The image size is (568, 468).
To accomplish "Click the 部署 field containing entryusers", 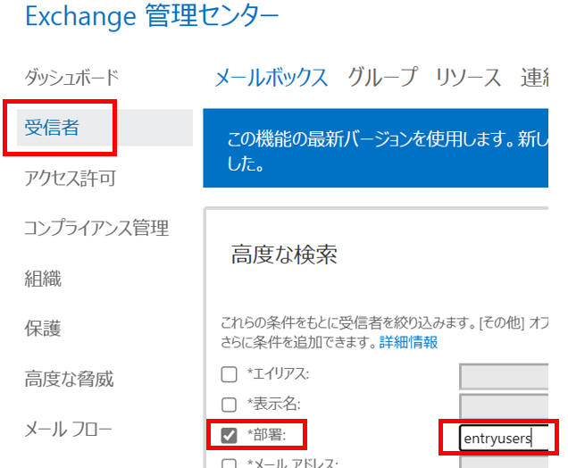I will click(504, 438).
